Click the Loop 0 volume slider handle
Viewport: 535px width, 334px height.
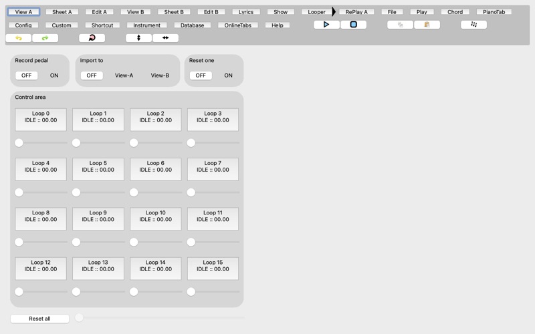[x=19, y=143]
